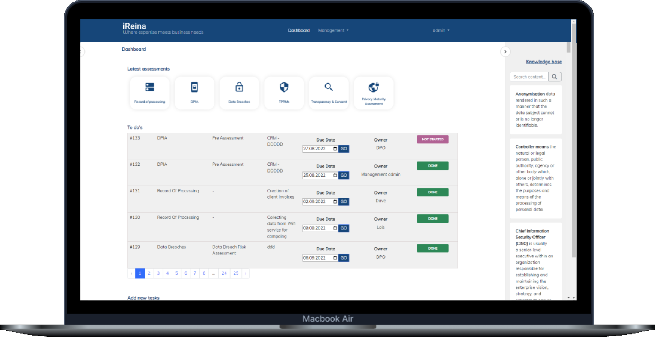Click the DONE status of task #131
The width and height of the screenshot is (655, 339).
click(432, 192)
